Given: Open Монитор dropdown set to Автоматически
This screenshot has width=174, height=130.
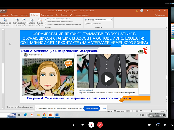Looking at the screenshot, I should [104, 20].
